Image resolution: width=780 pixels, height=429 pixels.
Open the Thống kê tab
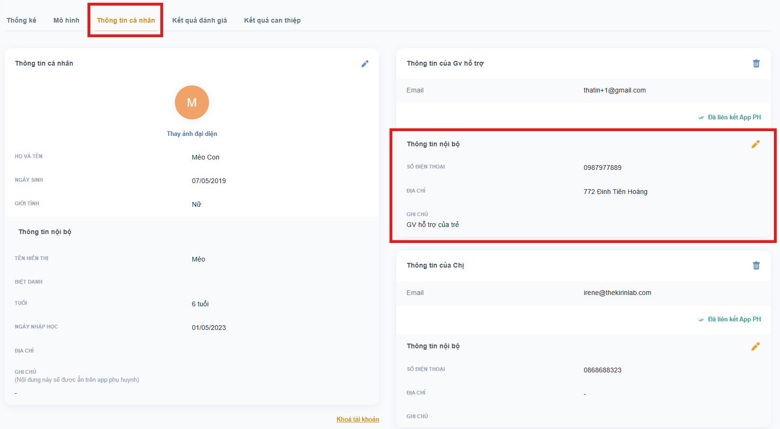pyautogui.click(x=21, y=20)
